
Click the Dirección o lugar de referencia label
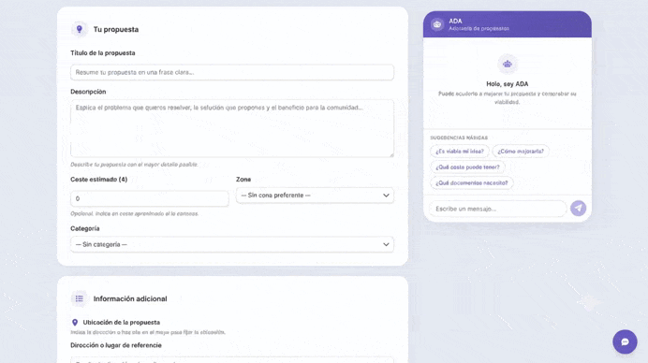(116, 345)
